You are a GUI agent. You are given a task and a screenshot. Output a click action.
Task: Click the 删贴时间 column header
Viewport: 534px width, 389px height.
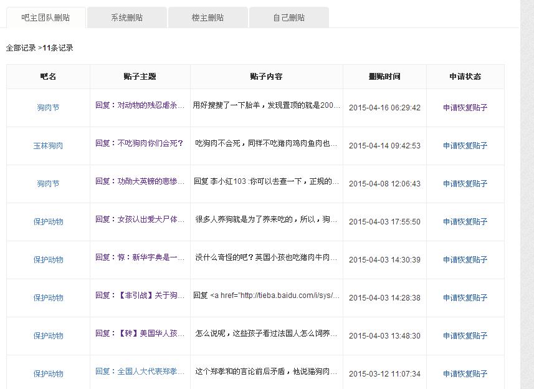[384, 77]
